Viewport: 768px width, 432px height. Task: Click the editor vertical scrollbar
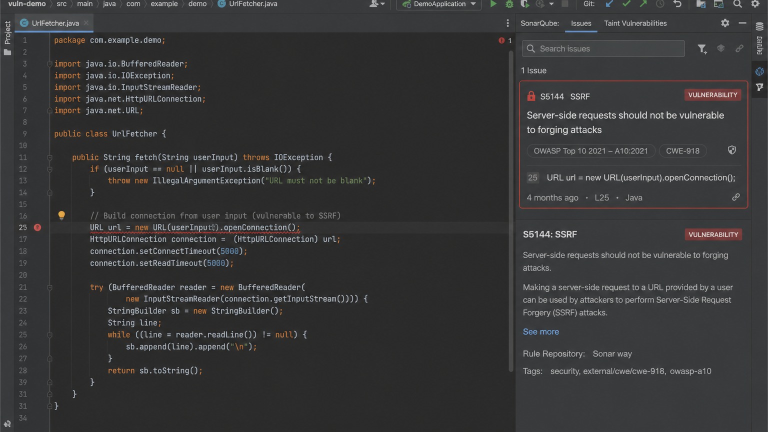coord(511,210)
